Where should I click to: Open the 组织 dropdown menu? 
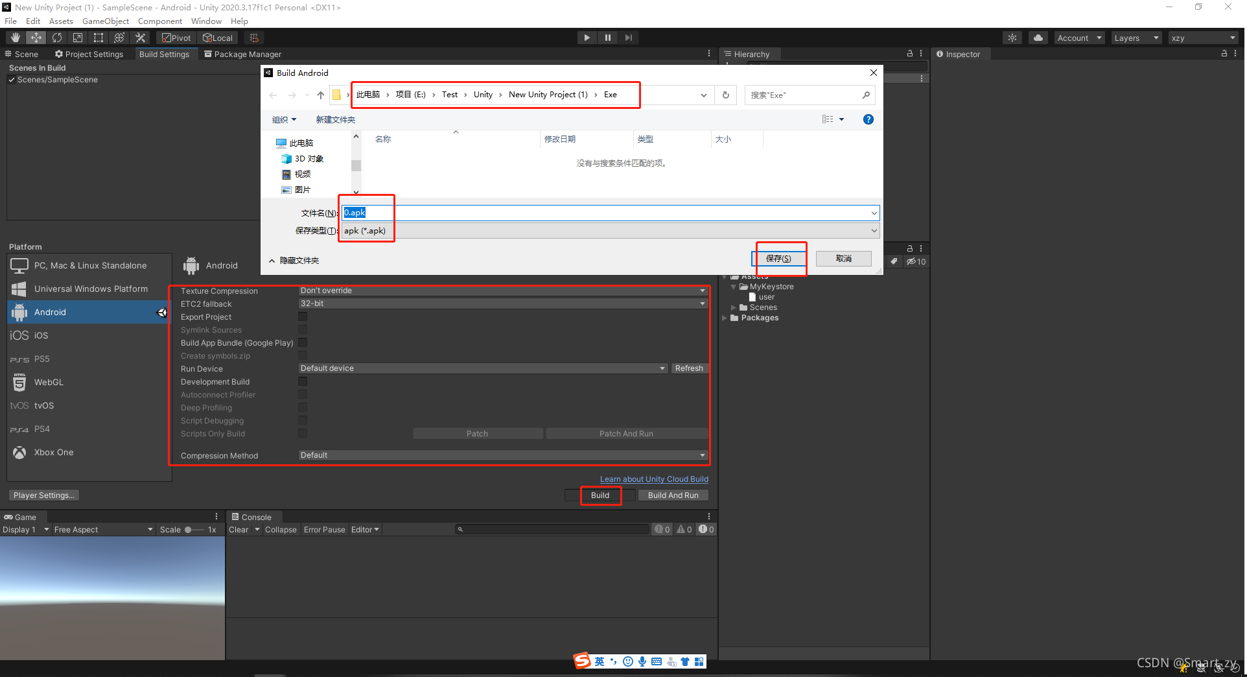point(284,119)
